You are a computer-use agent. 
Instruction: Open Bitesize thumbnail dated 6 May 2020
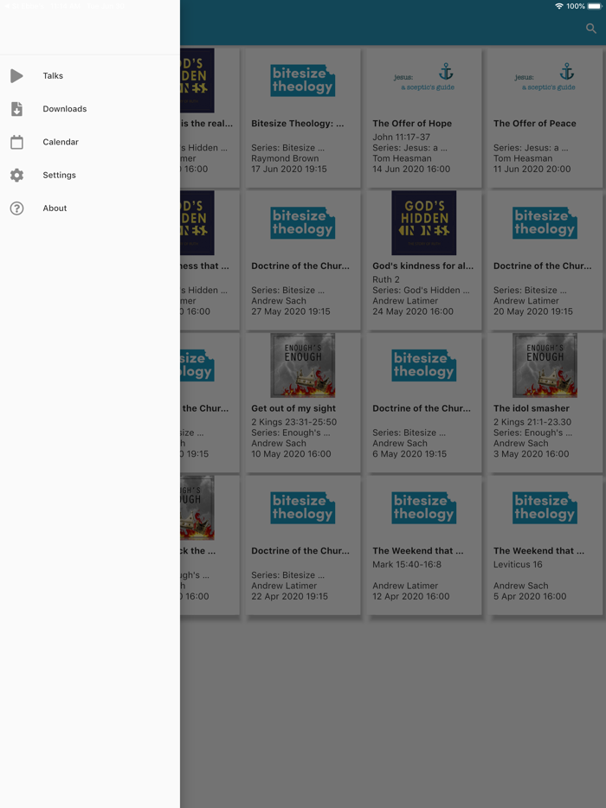424,365
